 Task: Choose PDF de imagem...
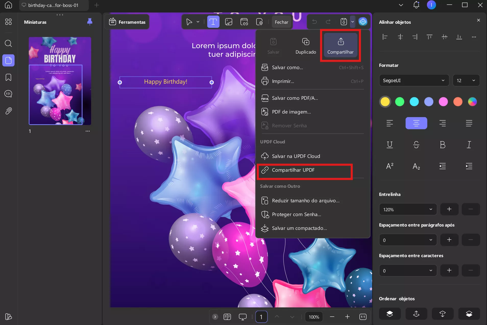[x=312, y=112]
